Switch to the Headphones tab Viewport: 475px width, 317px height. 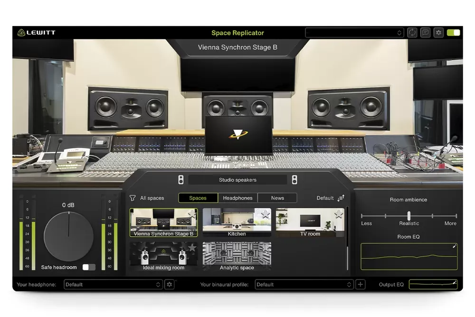click(x=237, y=198)
